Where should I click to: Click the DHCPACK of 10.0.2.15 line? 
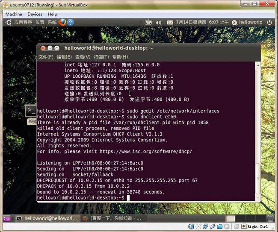click(83, 186)
